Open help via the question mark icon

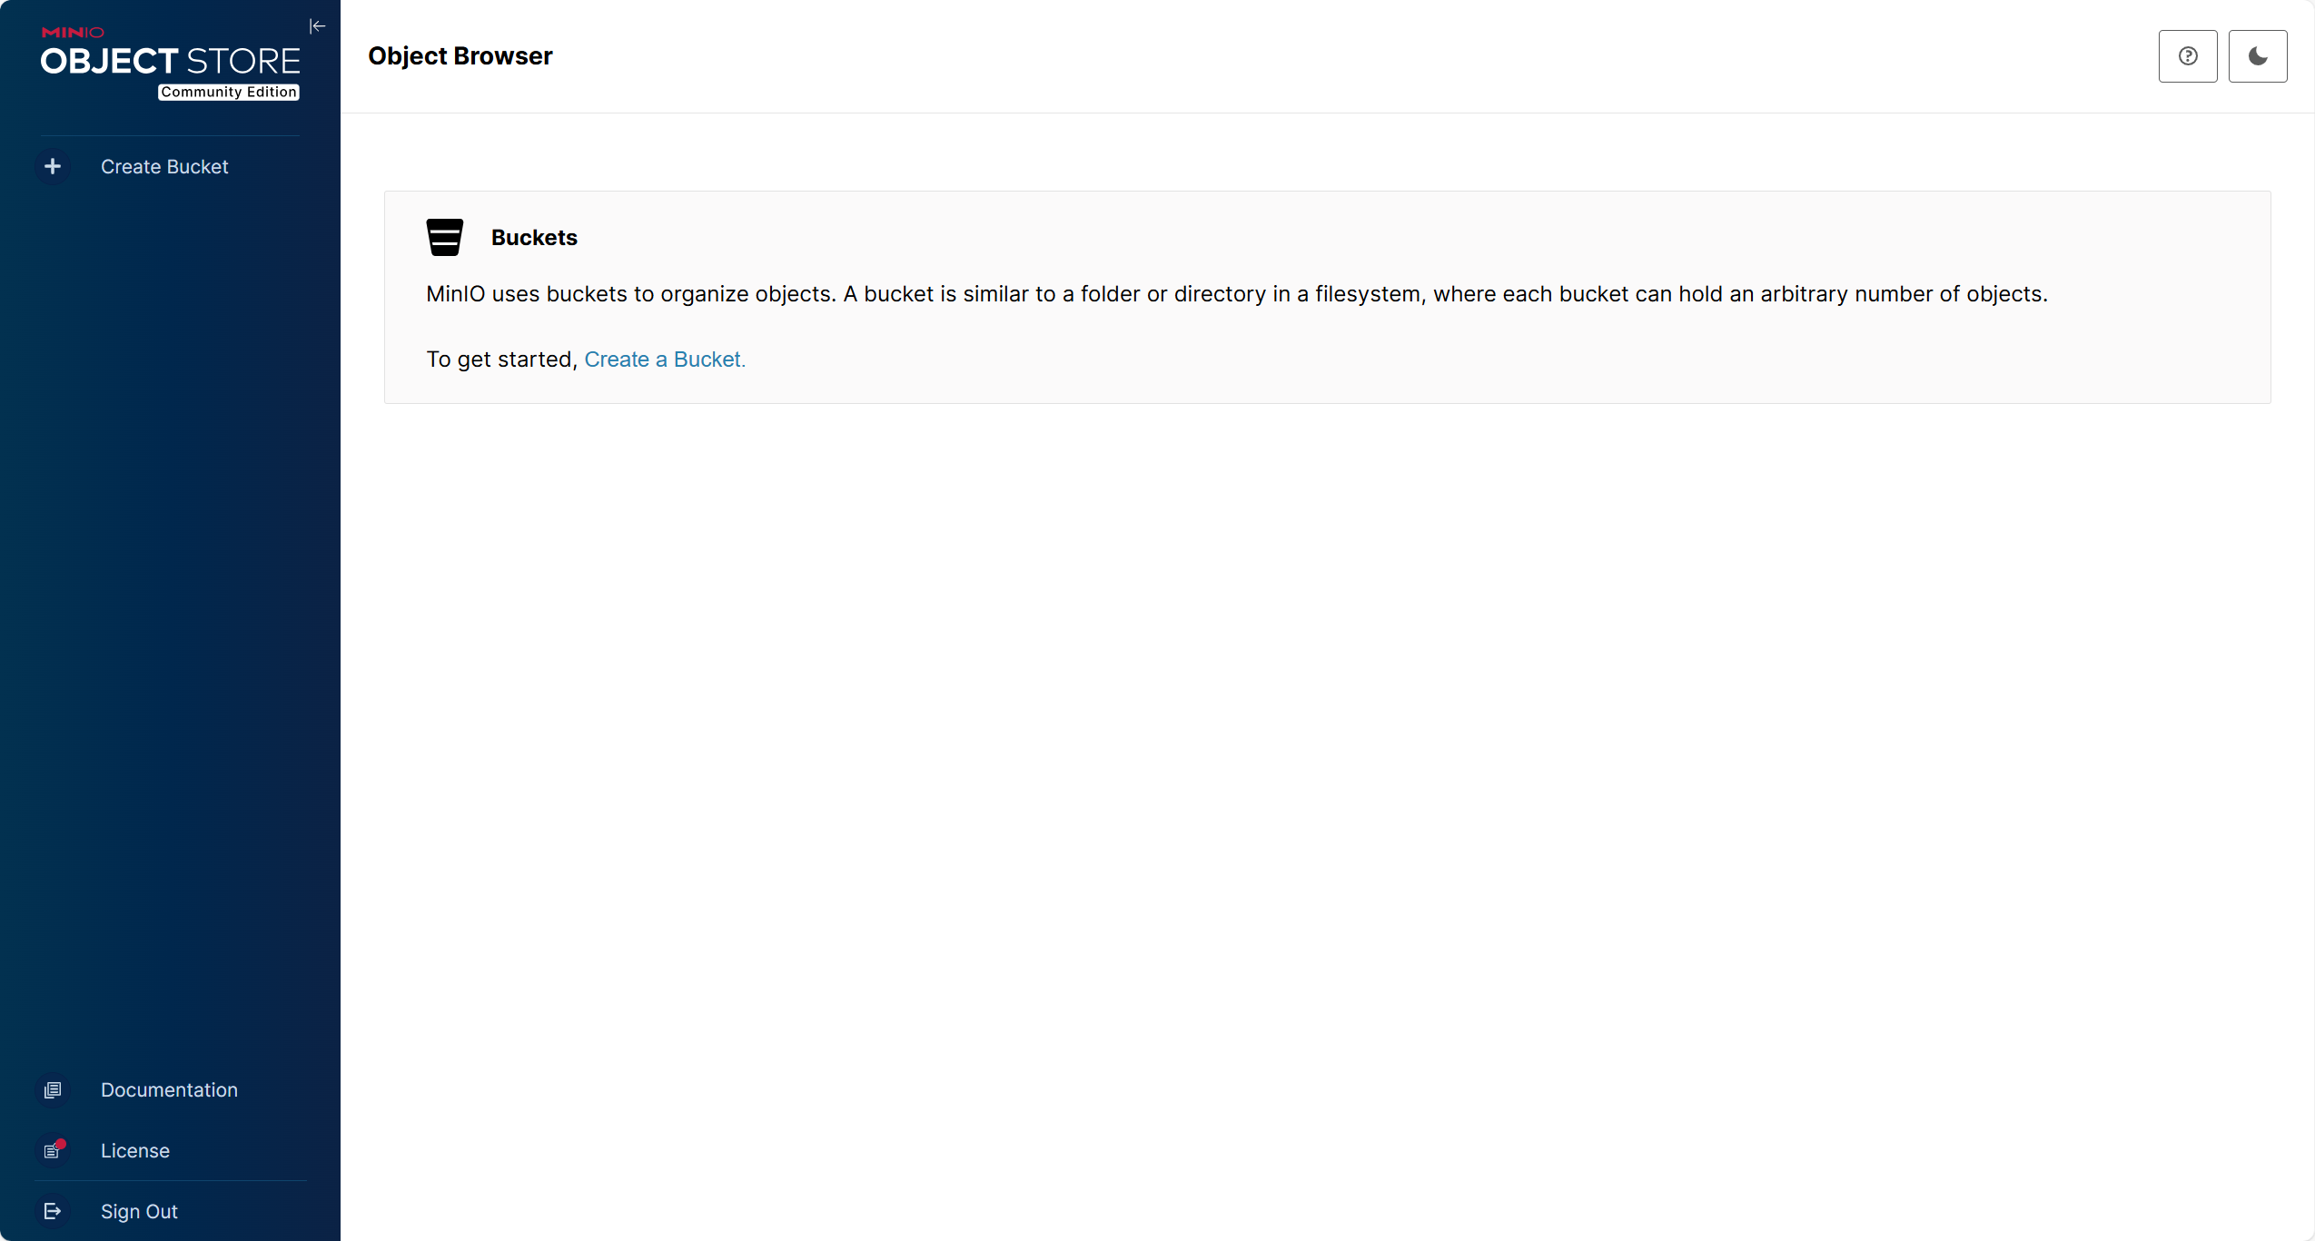pos(2187,56)
